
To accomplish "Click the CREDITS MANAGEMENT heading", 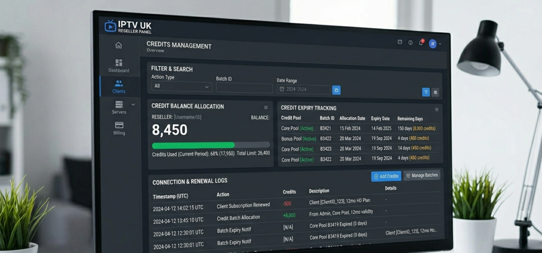I will click(x=179, y=46).
